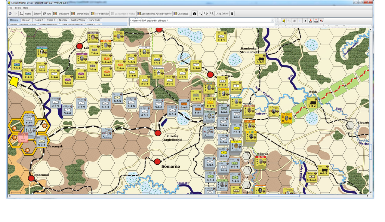The width and height of the screenshot is (385, 222).
Task: Zoom out with the magnifier minus icon
Action: coord(212,14)
